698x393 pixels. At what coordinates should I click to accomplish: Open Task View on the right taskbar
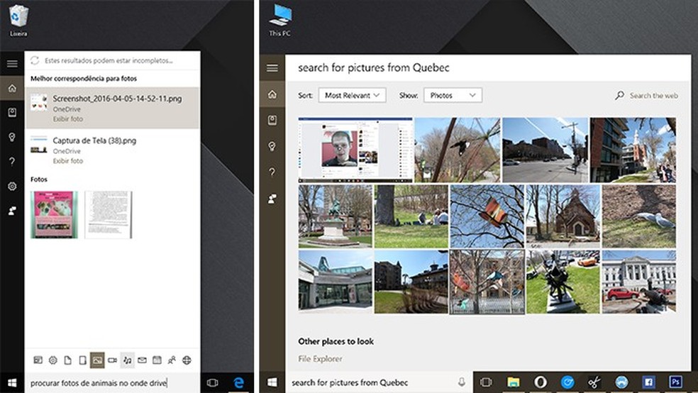[486, 382]
